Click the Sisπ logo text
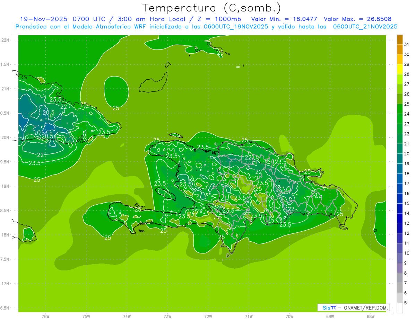The image size is (416, 321). coord(329,307)
